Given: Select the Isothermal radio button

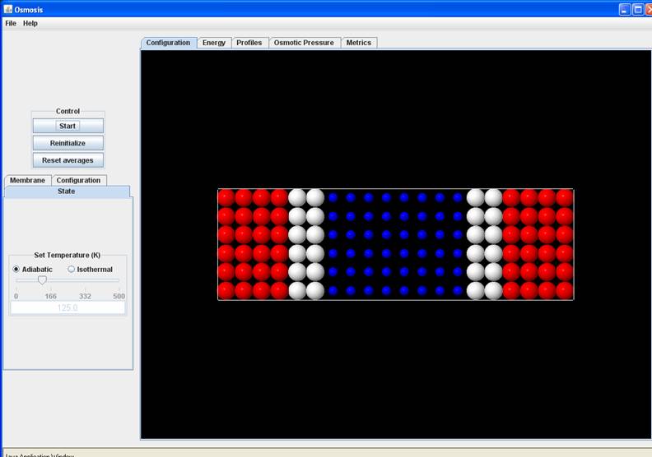Looking at the screenshot, I should (x=72, y=270).
